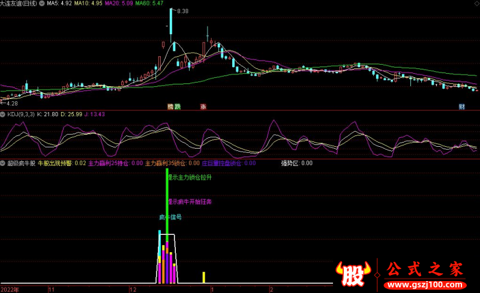Click the blue 财 marker under the chart
The width and height of the screenshot is (480, 293).
462,107
